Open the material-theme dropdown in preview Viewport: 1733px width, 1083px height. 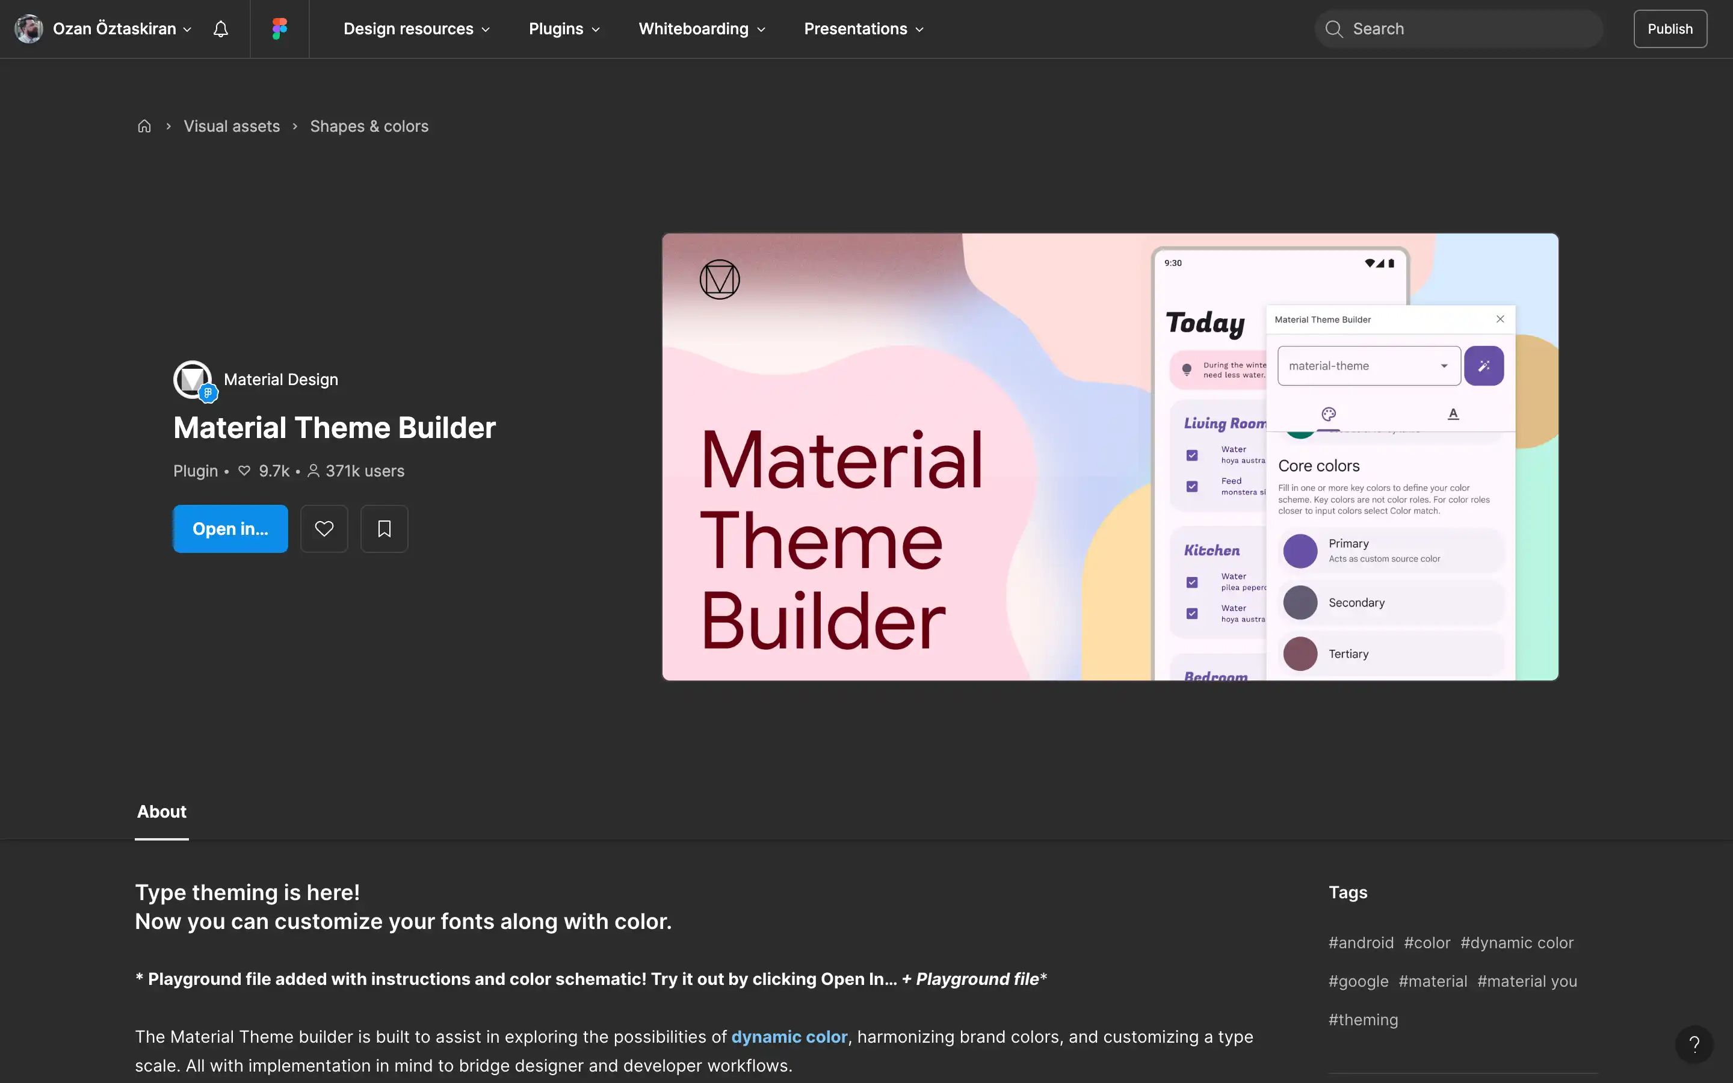(x=1369, y=366)
